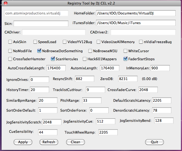This screenshot has width=182, height=151.
Task: Select the PitchRange input field
Action: point(92,100)
